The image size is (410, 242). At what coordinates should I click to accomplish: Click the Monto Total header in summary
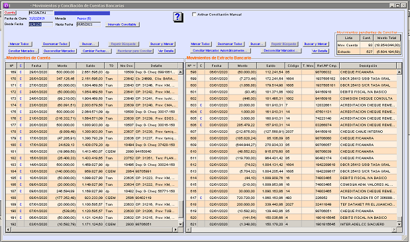pos(387,38)
